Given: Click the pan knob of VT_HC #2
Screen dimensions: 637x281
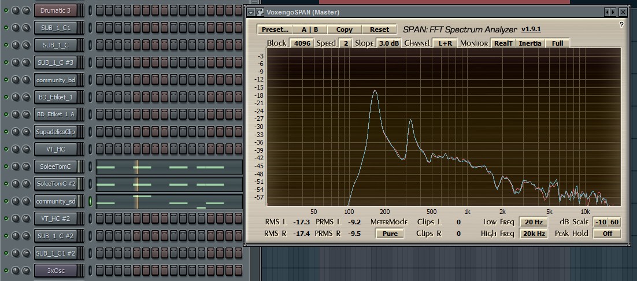Looking at the screenshot, I should click(16, 219).
